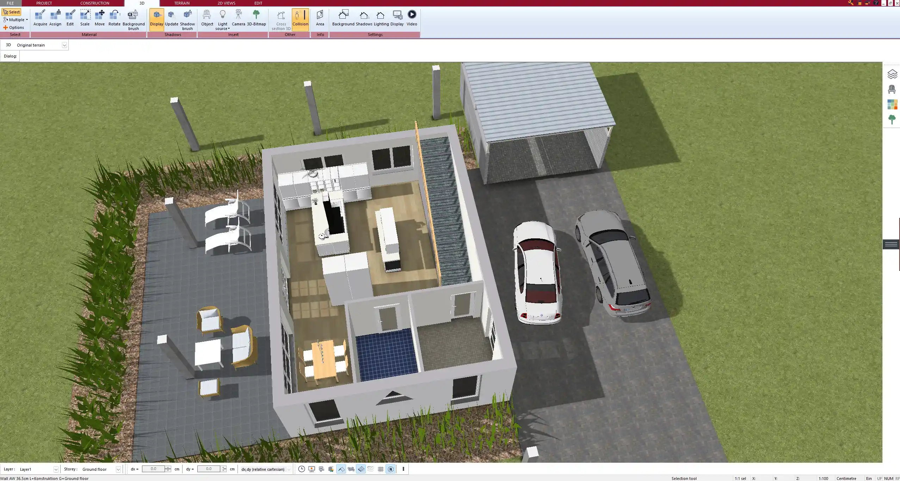
Task: Use the Rotate material tool
Action: tap(115, 18)
